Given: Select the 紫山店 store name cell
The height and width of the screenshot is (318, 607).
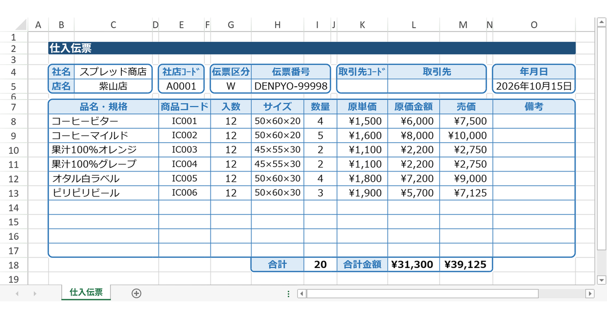Looking at the screenshot, I should [113, 86].
